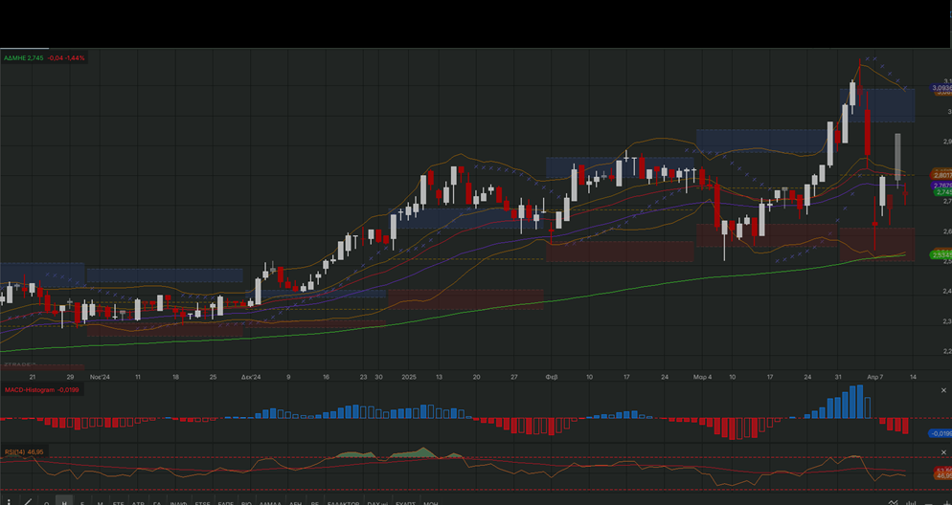The height and width of the screenshot is (505, 952).
Task: Click the Νοε'24 date axis label
Action: [101, 377]
